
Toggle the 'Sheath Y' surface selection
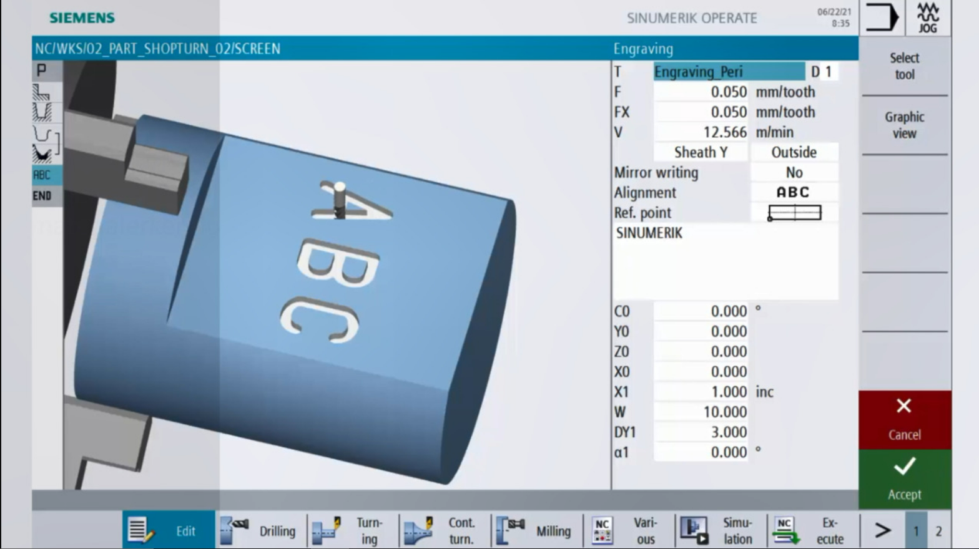(701, 152)
